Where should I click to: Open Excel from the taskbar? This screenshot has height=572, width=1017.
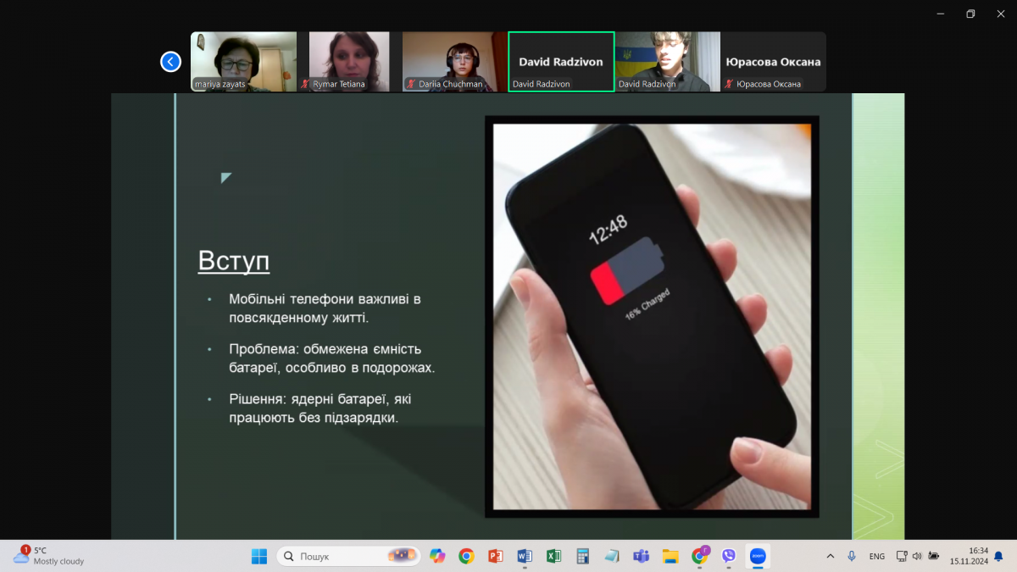(x=553, y=556)
